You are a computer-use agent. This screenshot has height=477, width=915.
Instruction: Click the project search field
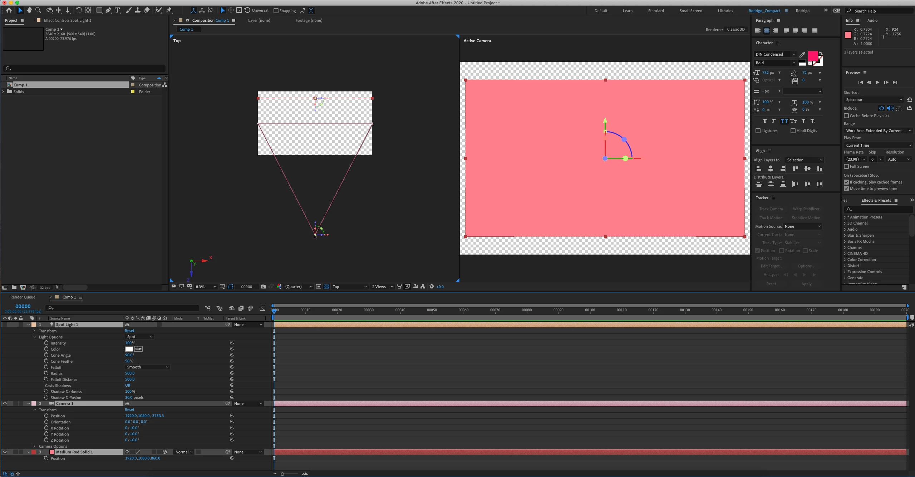[86, 68]
